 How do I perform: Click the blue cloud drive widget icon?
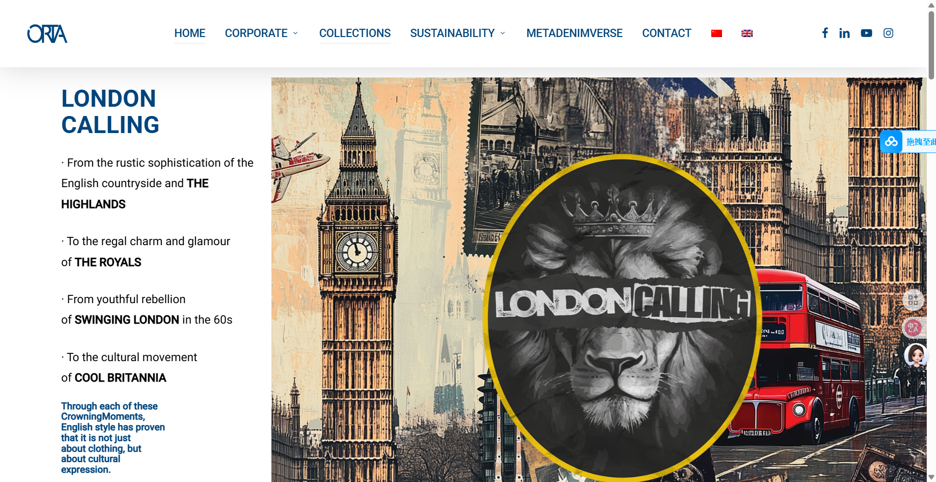[891, 142]
